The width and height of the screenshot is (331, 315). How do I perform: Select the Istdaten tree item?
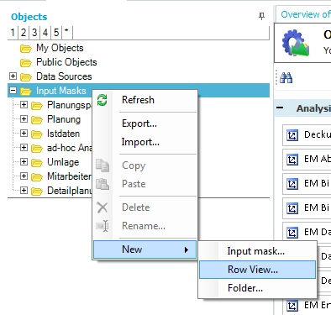tap(63, 134)
